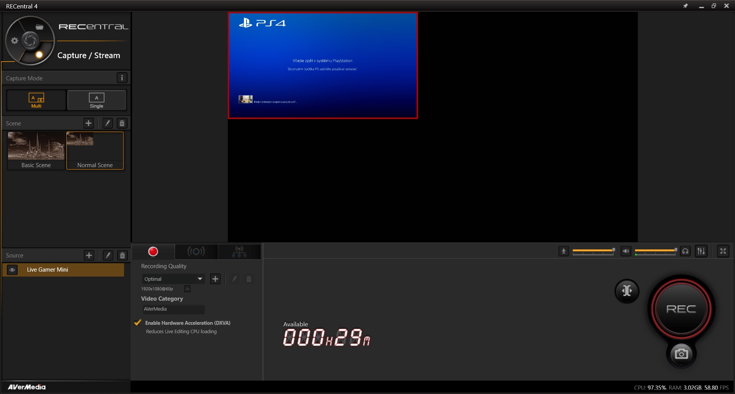This screenshot has width=735, height=394.
Task: Switch to Multi capture mode
Action: pos(36,100)
